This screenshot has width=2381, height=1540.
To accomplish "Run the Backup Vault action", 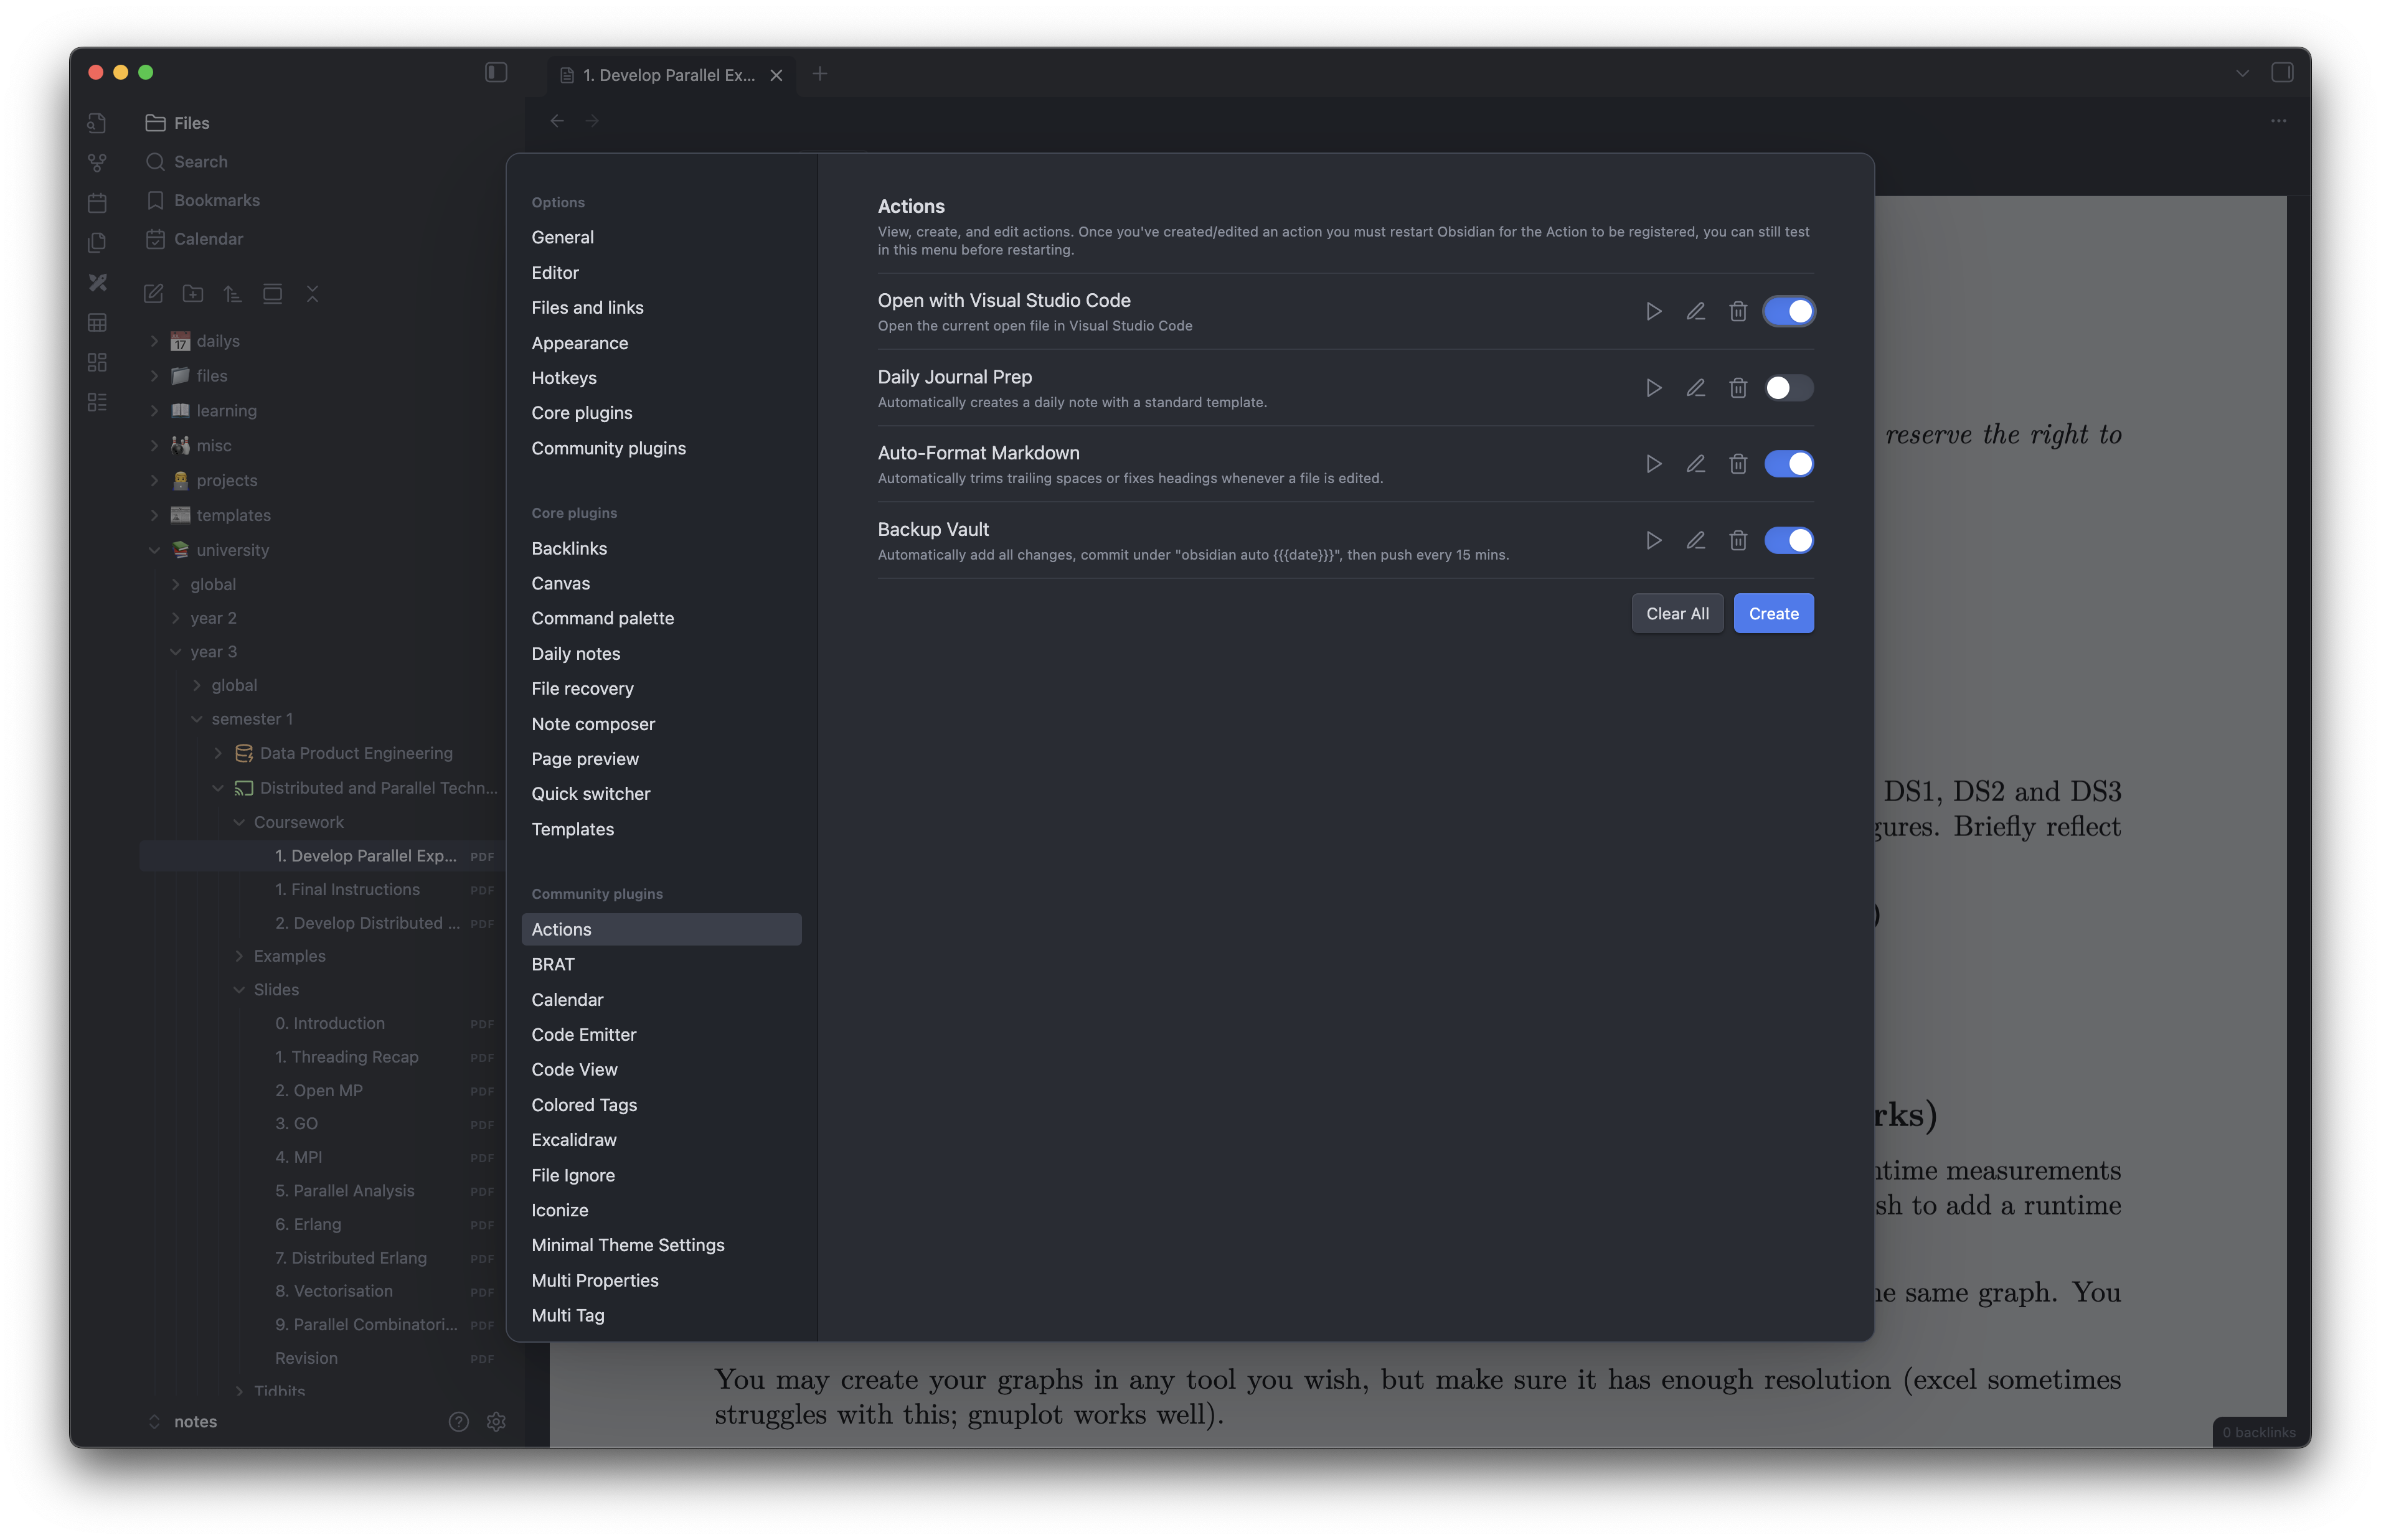I will [1653, 540].
